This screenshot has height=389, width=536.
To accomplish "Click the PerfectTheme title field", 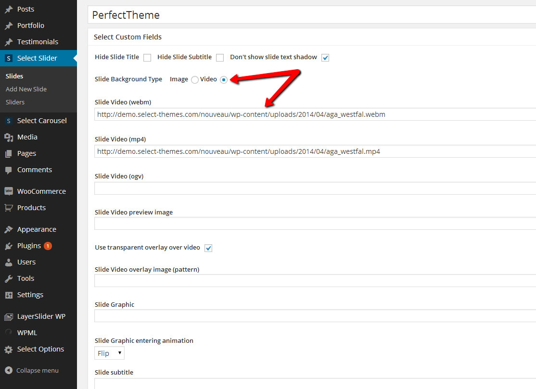I will [x=312, y=15].
